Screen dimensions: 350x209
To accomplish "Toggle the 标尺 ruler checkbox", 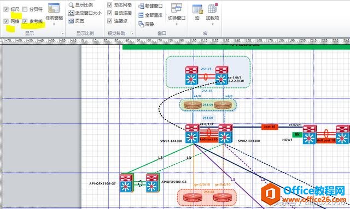I will [x=6, y=9].
